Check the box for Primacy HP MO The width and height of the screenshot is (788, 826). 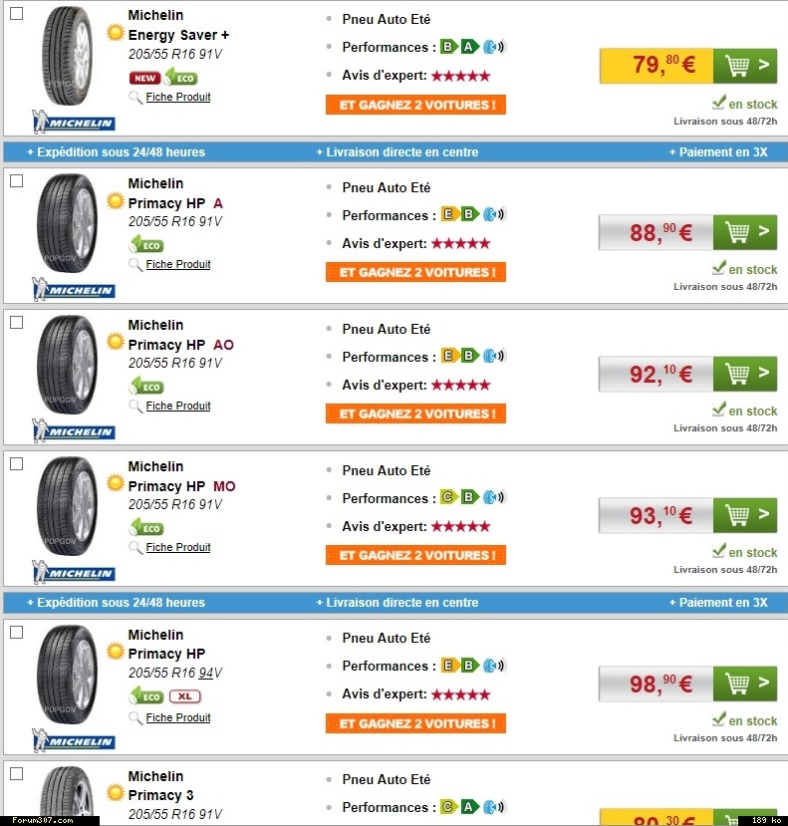pos(16,463)
